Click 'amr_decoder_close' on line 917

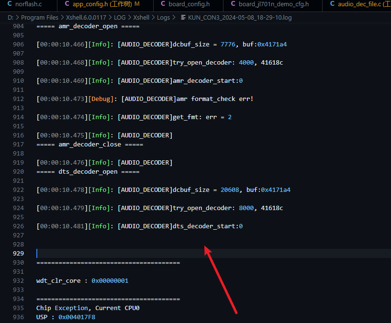tap(90, 145)
